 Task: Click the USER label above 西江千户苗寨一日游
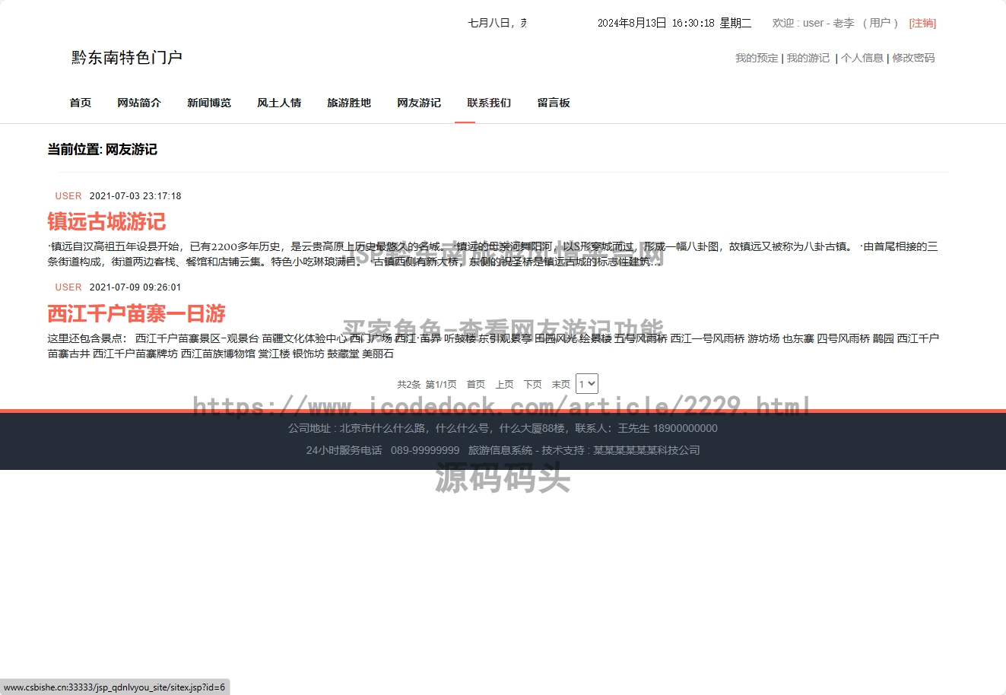point(68,287)
